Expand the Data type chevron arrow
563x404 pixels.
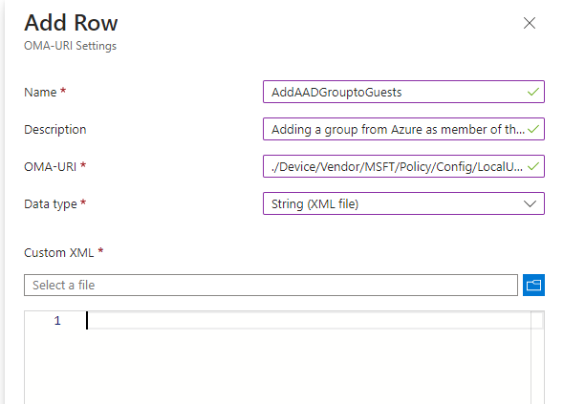click(530, 203)
